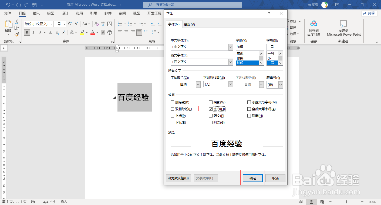Apply strikethrough from the ribbon
Viewport: 381px width, 205px height.
coord(50,32)
